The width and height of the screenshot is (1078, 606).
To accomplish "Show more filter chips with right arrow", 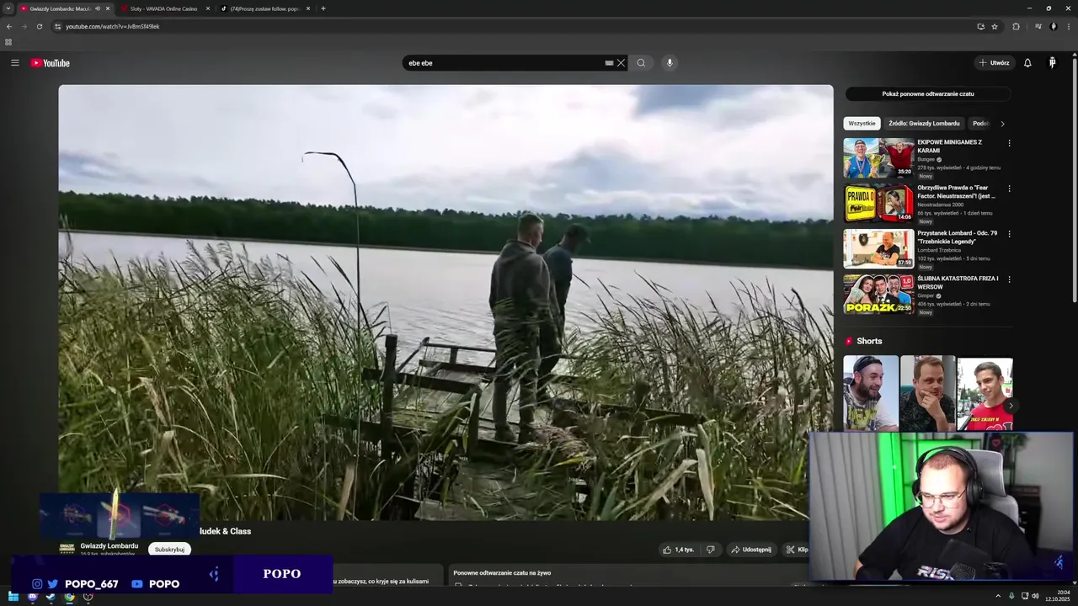I will 1002,124.
